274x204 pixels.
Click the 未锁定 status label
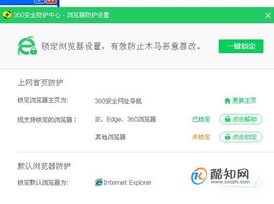tap(201, 137)
